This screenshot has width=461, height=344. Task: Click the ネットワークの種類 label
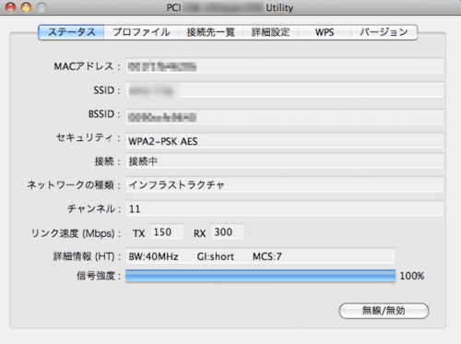coord(74,184)
